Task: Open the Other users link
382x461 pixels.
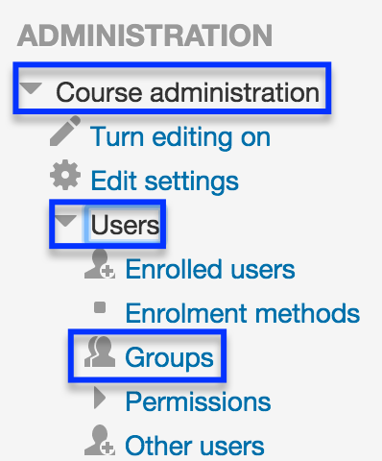Action: click(195, 446)
